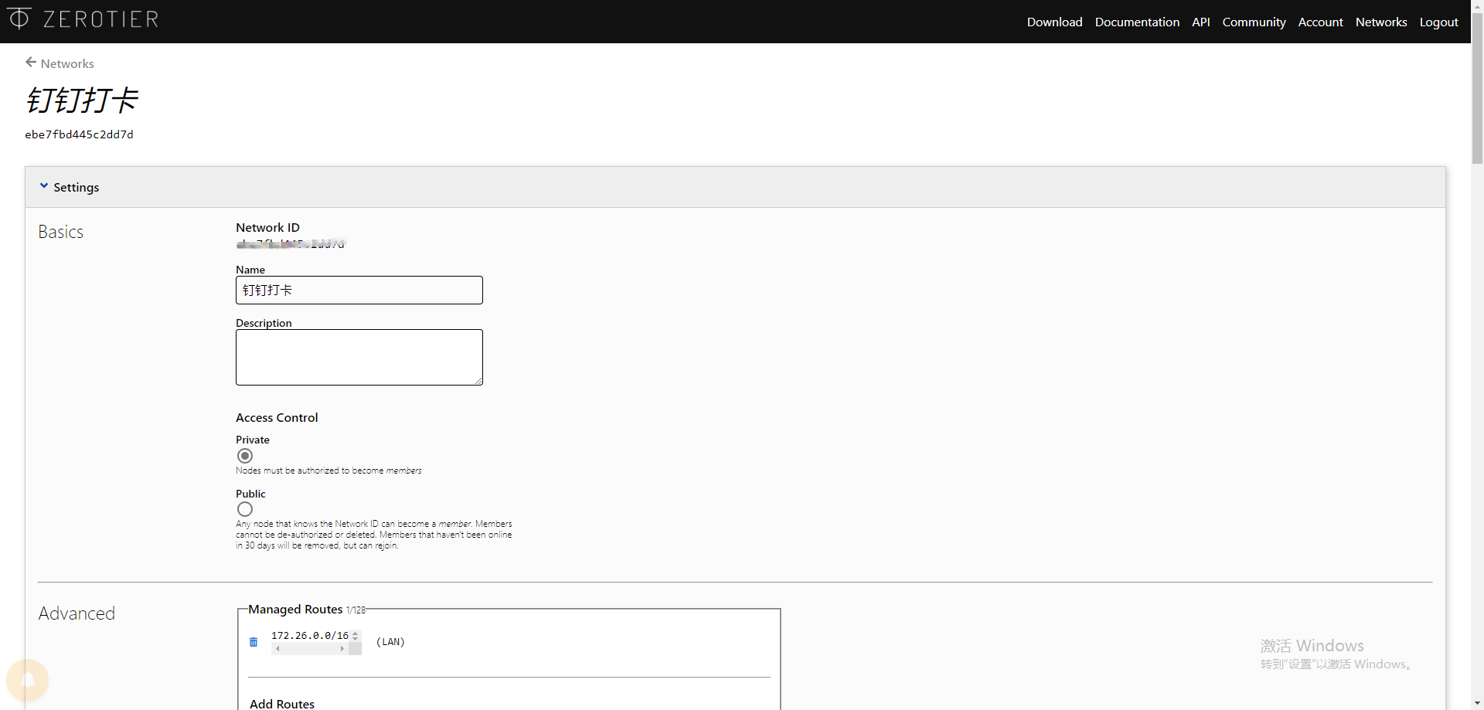Screen dimensions: 1484x710
Task: Click the route text 172.26.0.0/16
Action: pyautogui.click(x=310, y=636)
